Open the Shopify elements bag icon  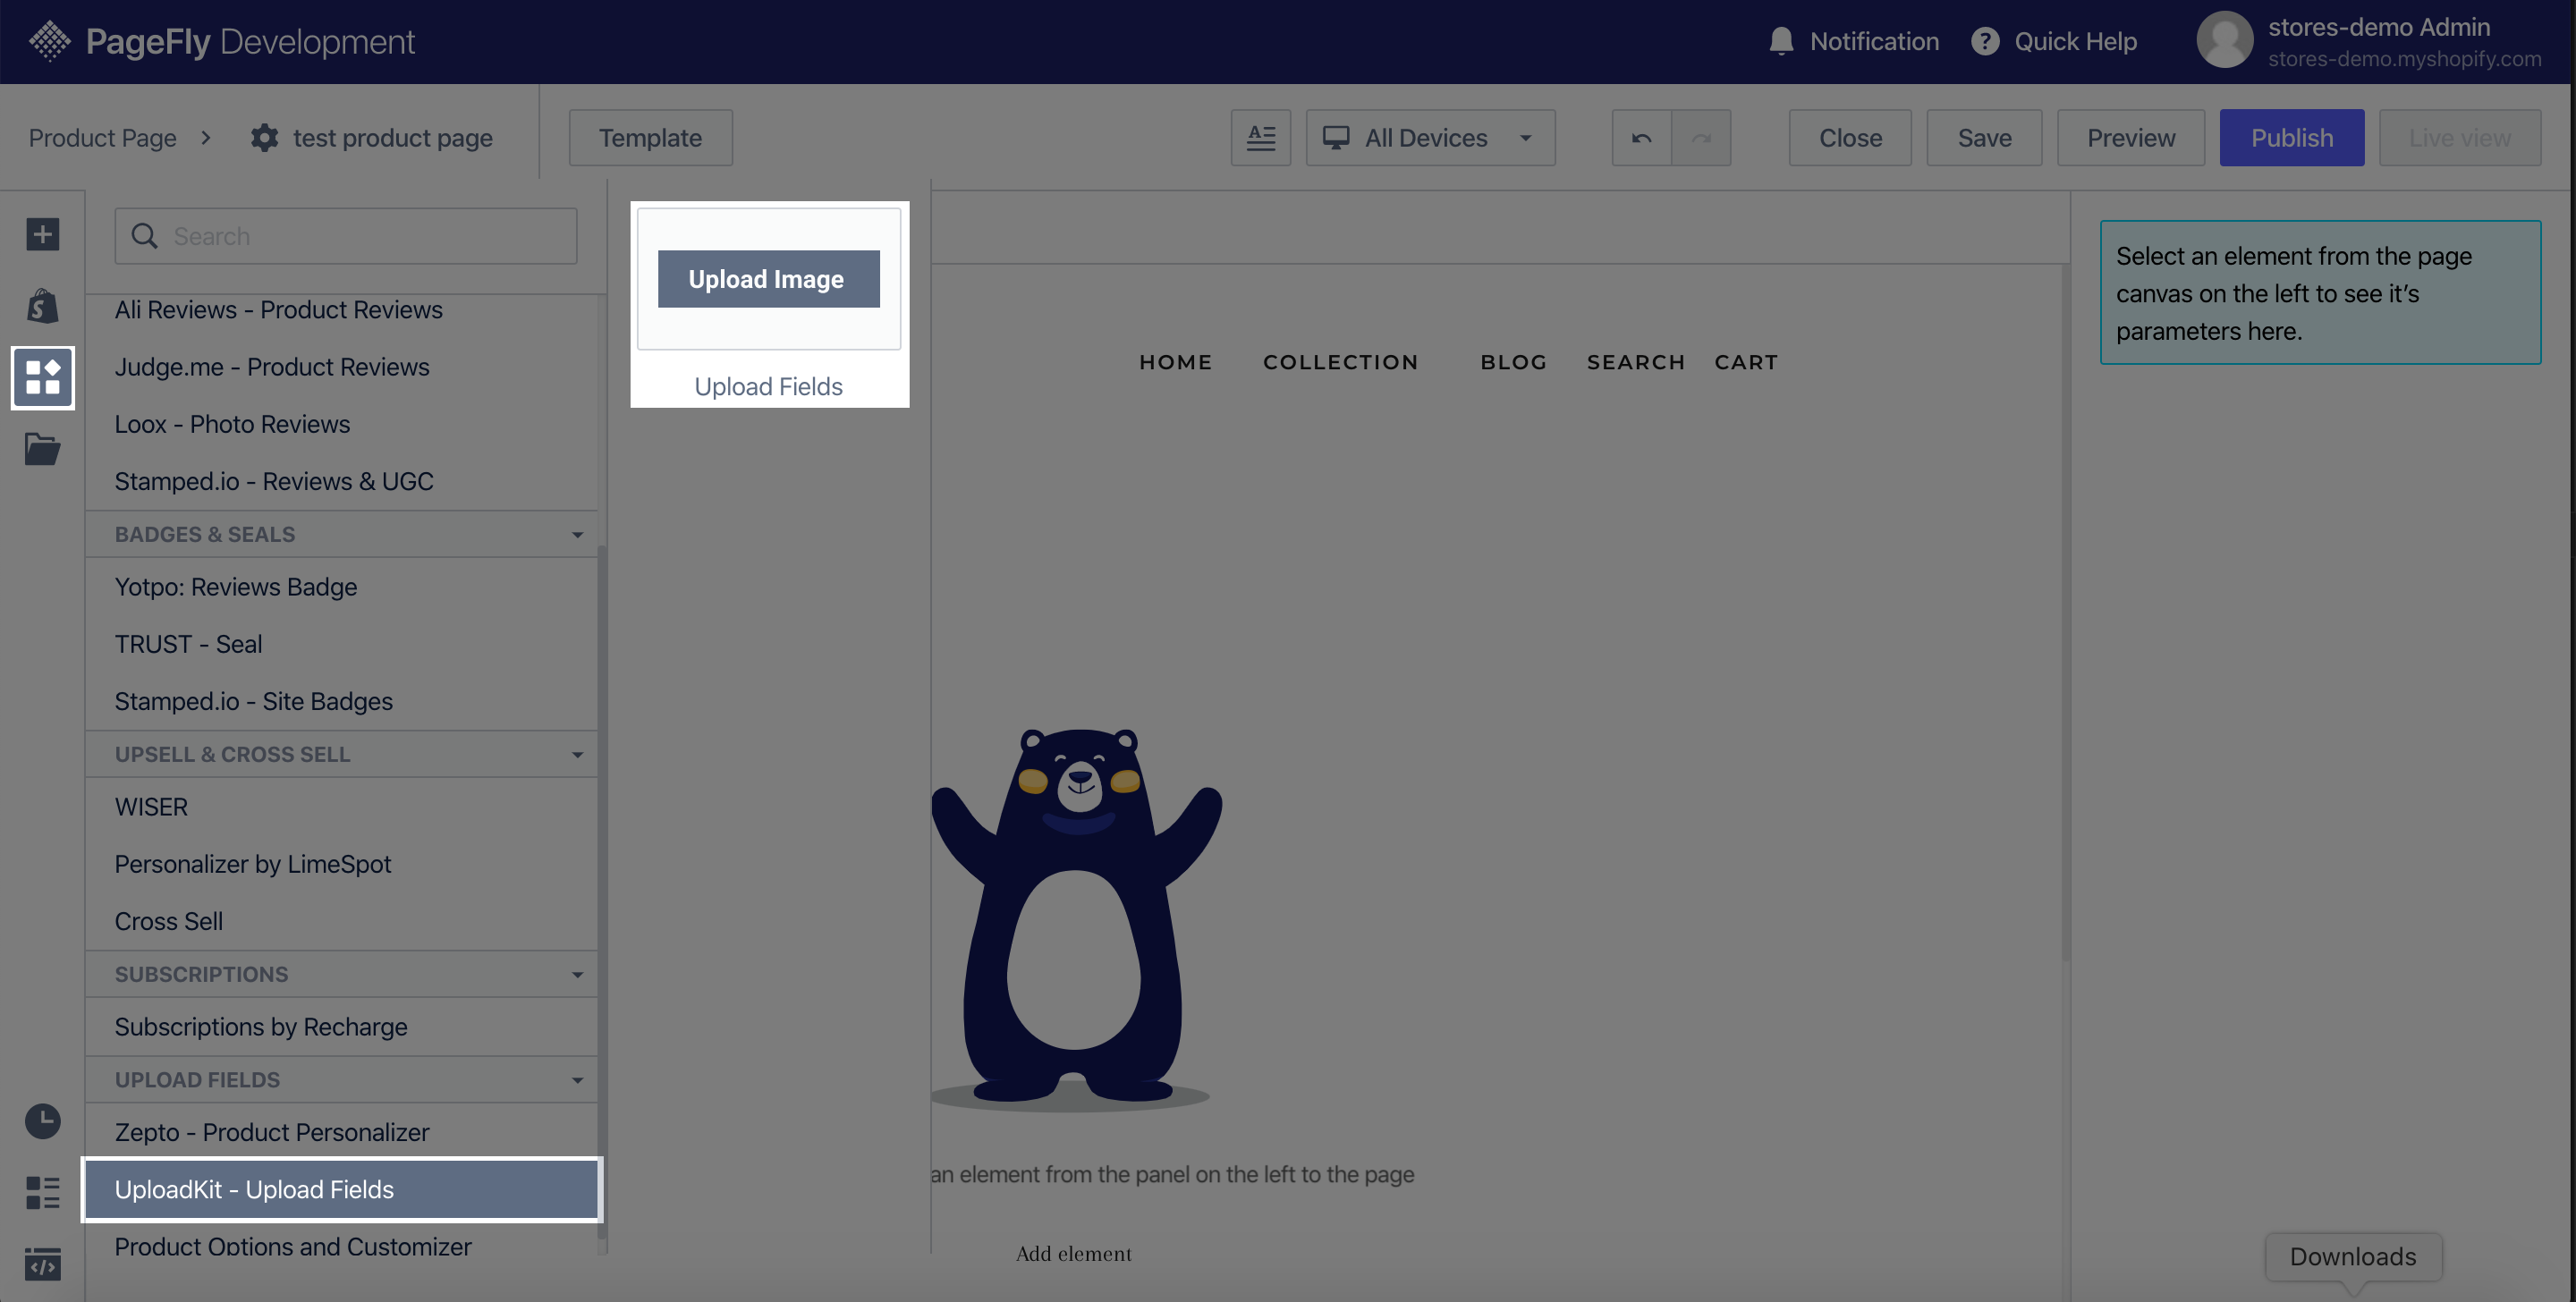(42, 305)
